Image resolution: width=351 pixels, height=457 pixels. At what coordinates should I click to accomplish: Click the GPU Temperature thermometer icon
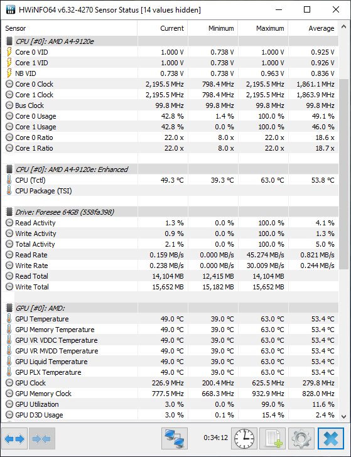pyautogui.click(x=9, y=318)
